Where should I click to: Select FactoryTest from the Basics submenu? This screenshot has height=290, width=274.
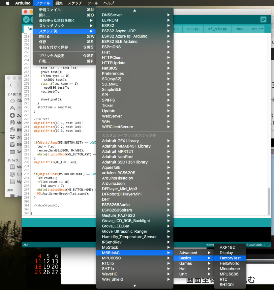(230, 258)
